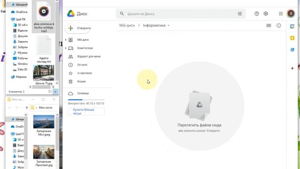Switch Drive to grid layout view
Viewport: 300px width, 169px height.
269,25
